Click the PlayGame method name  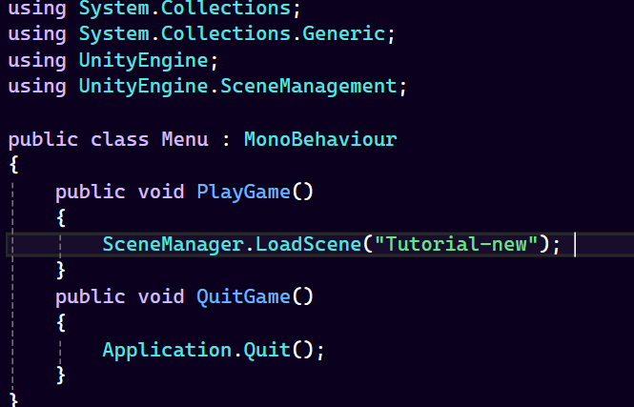pos(243,192)
